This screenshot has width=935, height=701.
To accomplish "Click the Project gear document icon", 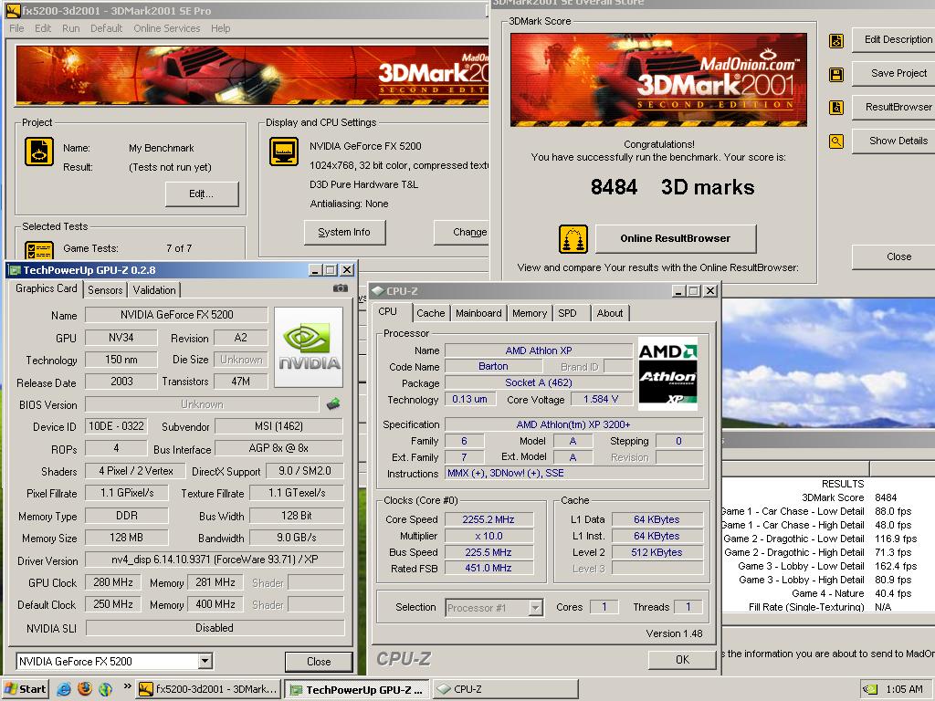I will pyautogui.click(x=39, y=152).
